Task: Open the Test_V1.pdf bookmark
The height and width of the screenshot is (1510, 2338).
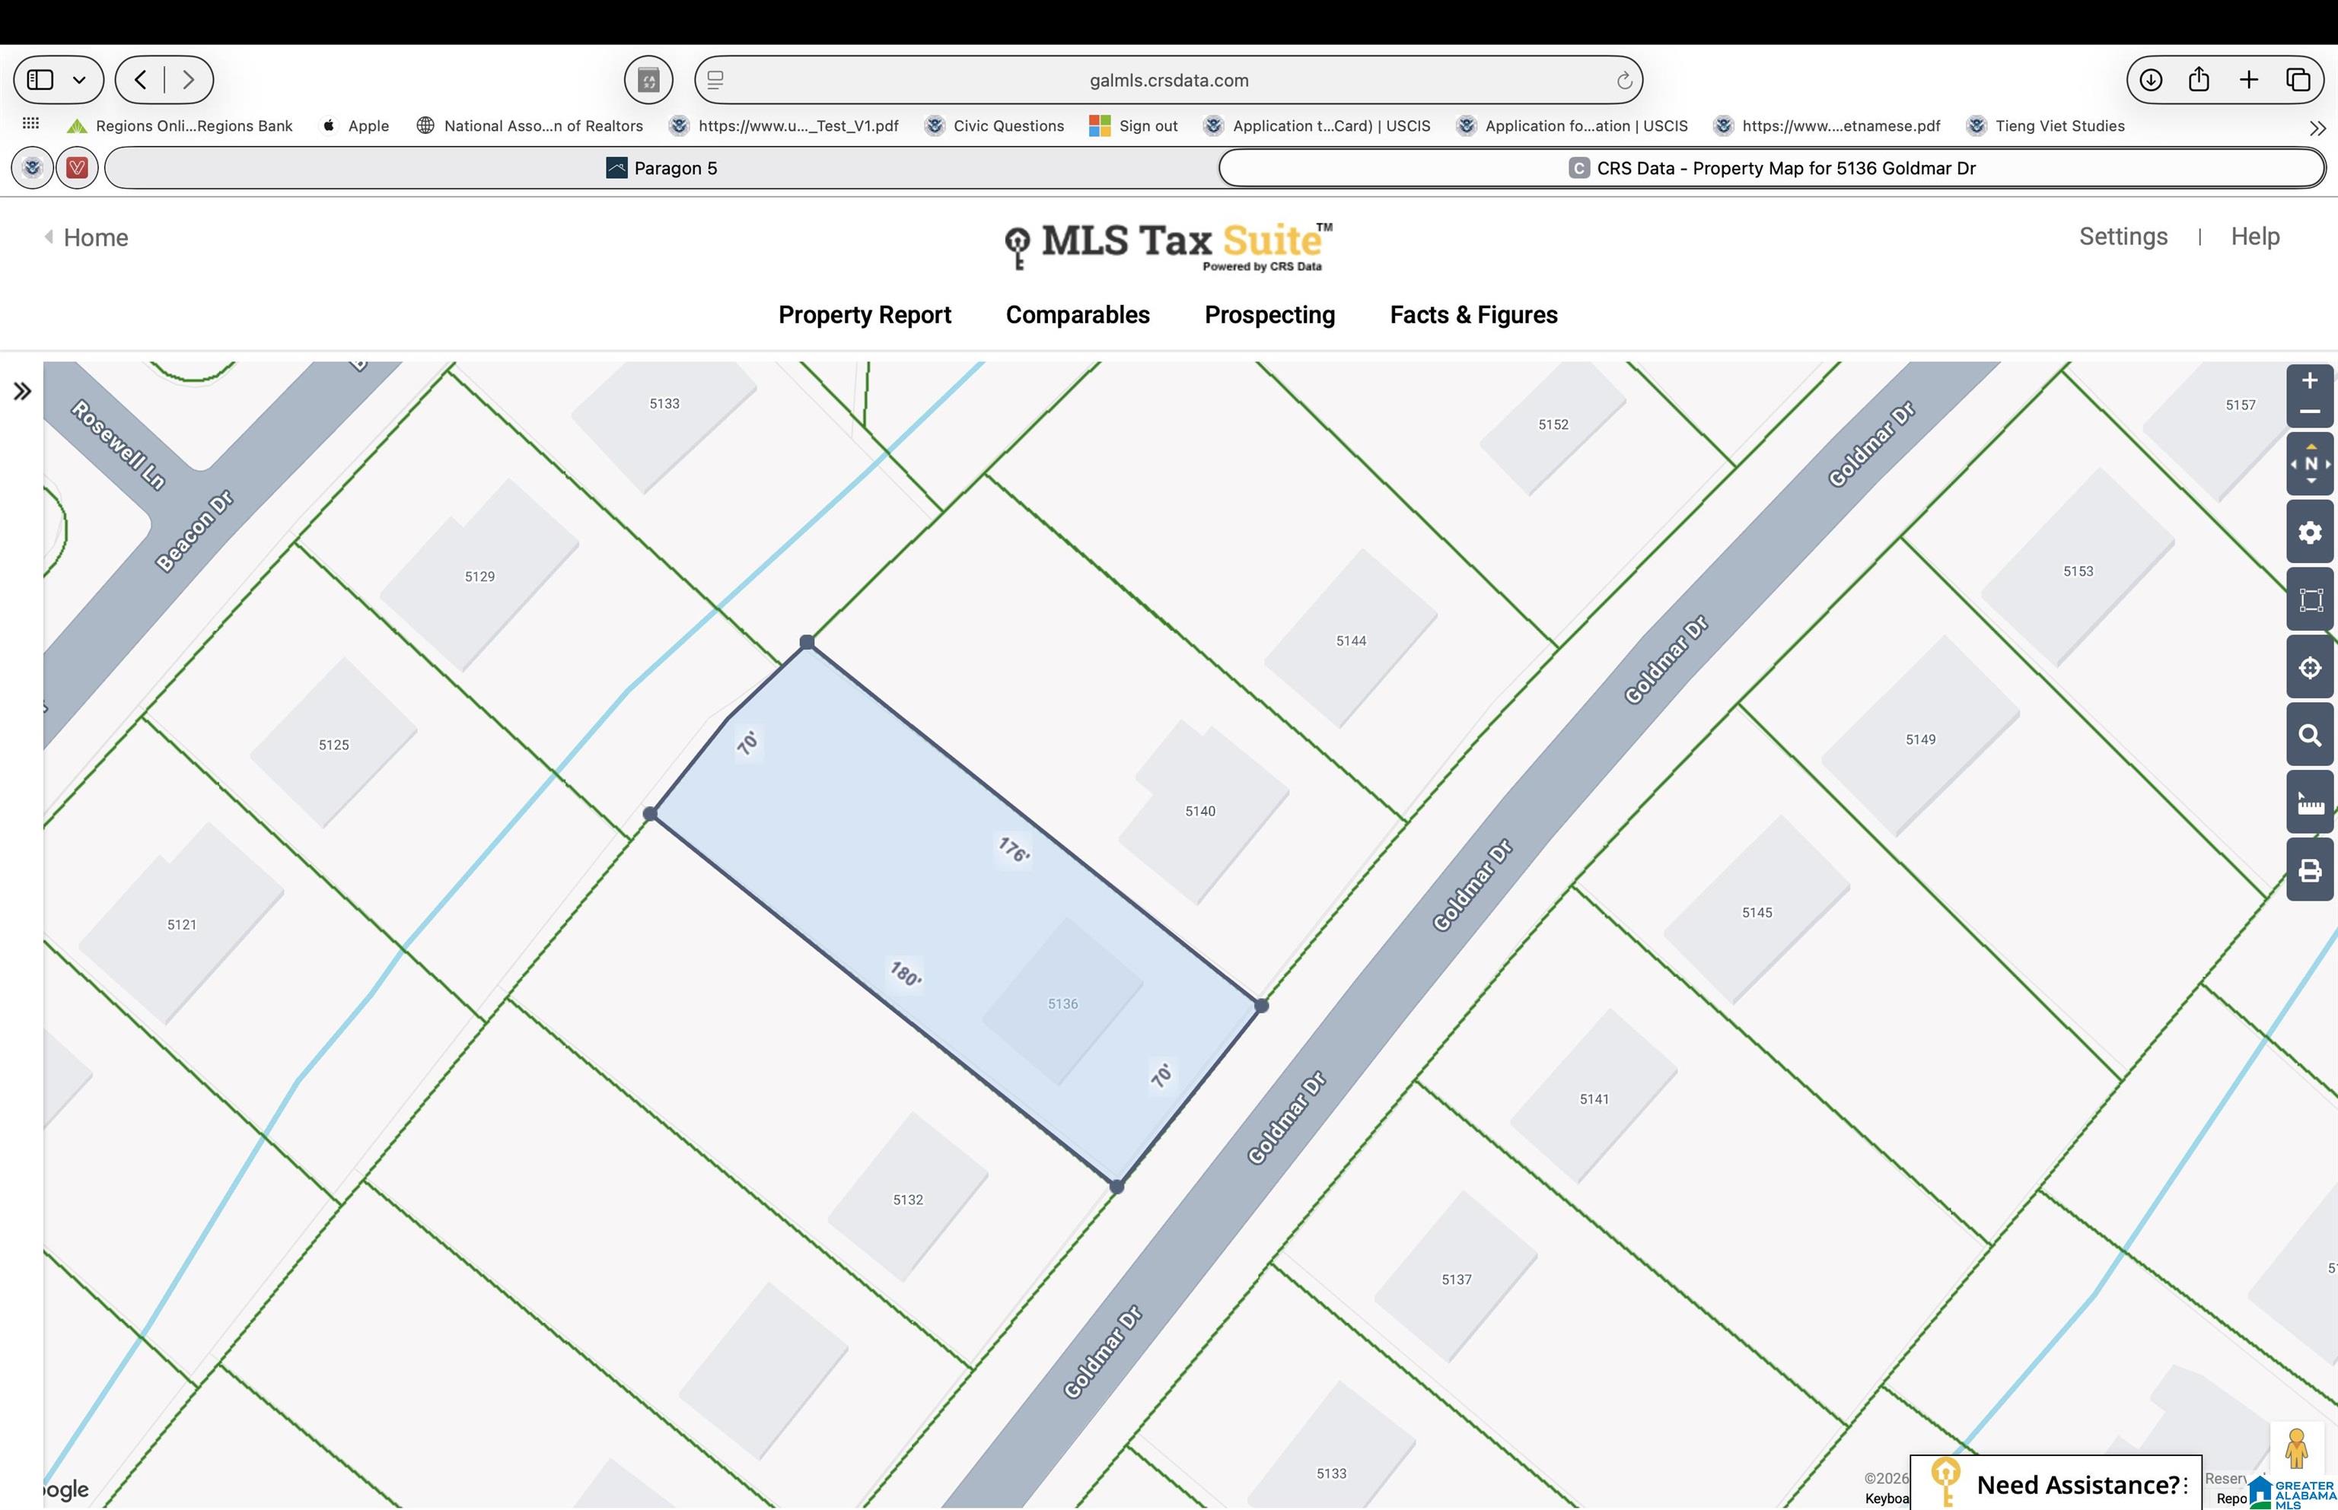Action: point(784,126)
